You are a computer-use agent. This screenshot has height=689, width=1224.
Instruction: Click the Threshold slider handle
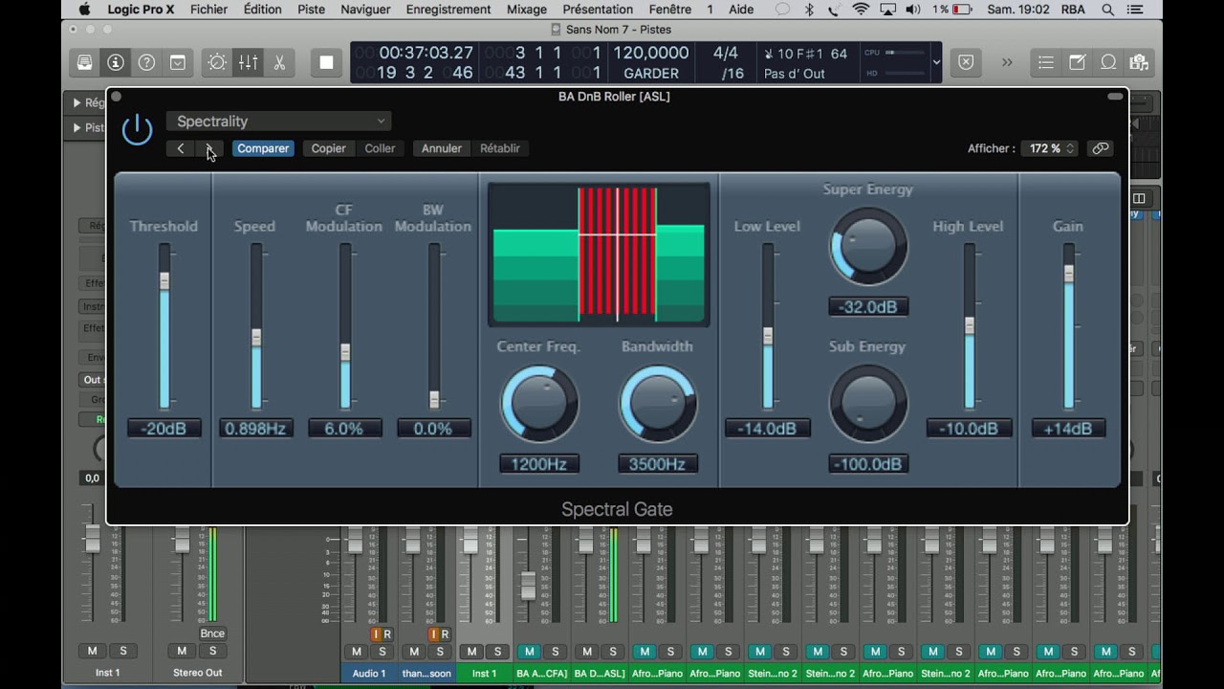164,281
